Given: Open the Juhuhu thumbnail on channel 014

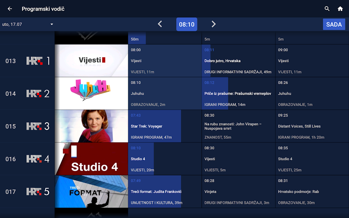Looking at the screenshot, I should [91, 93].
